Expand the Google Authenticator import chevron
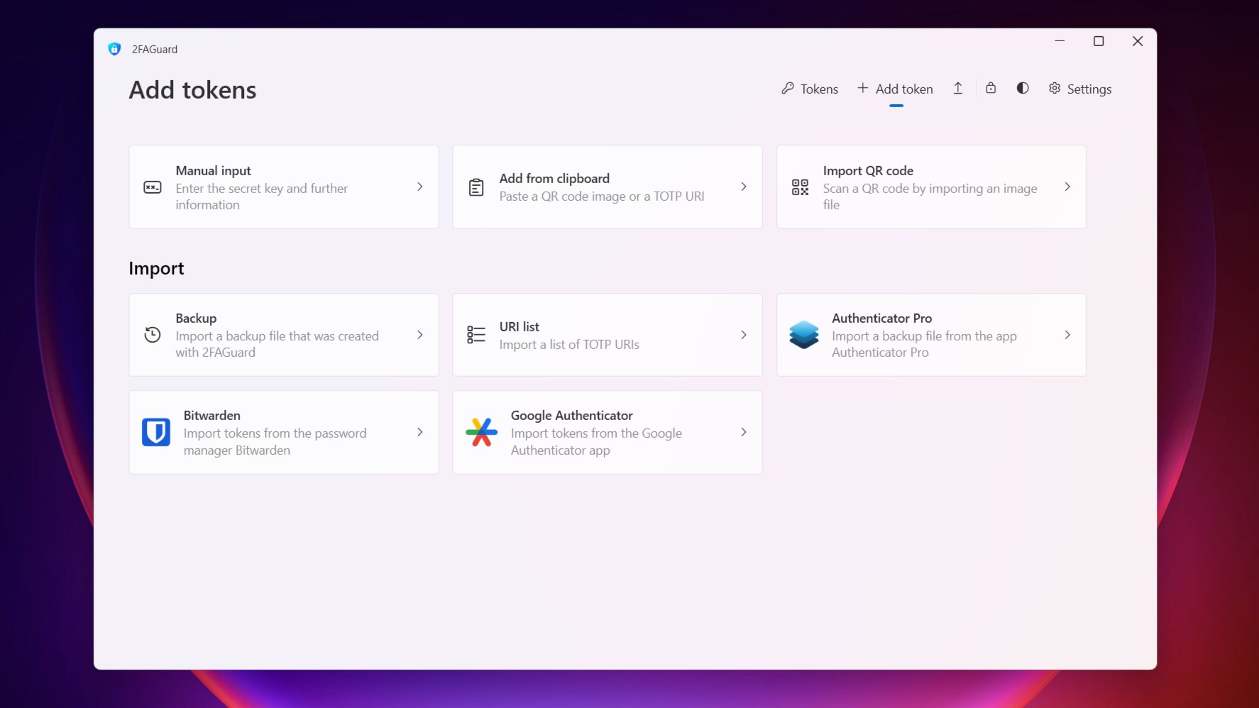This screenshot has width=1259, height=708. pos(743,432)
